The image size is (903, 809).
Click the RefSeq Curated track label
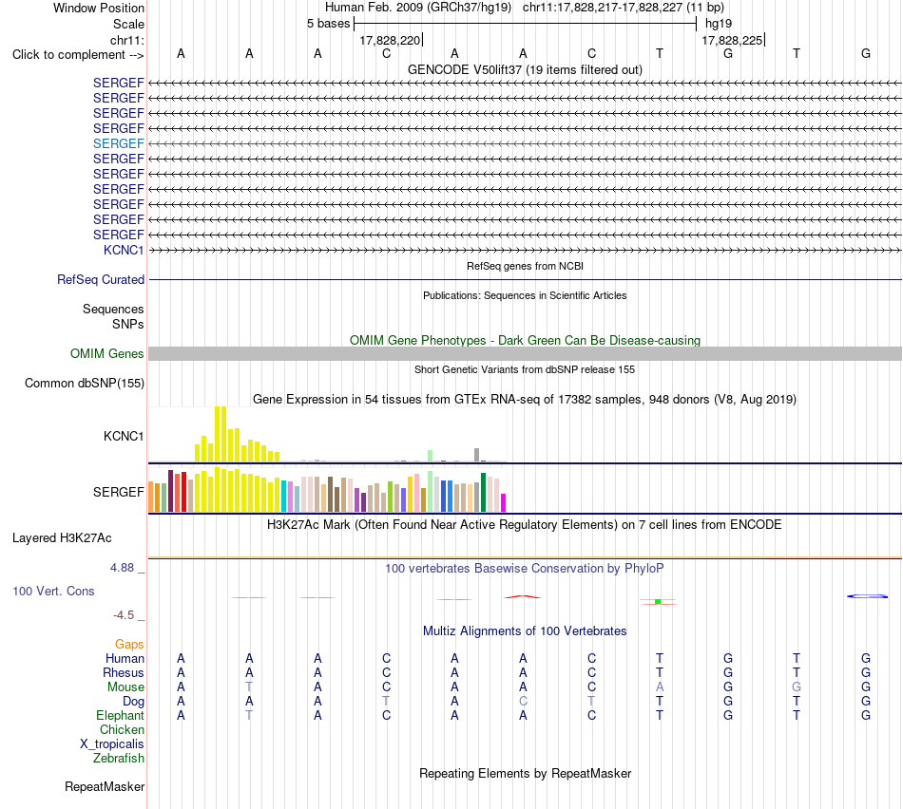tap(101, 280)
